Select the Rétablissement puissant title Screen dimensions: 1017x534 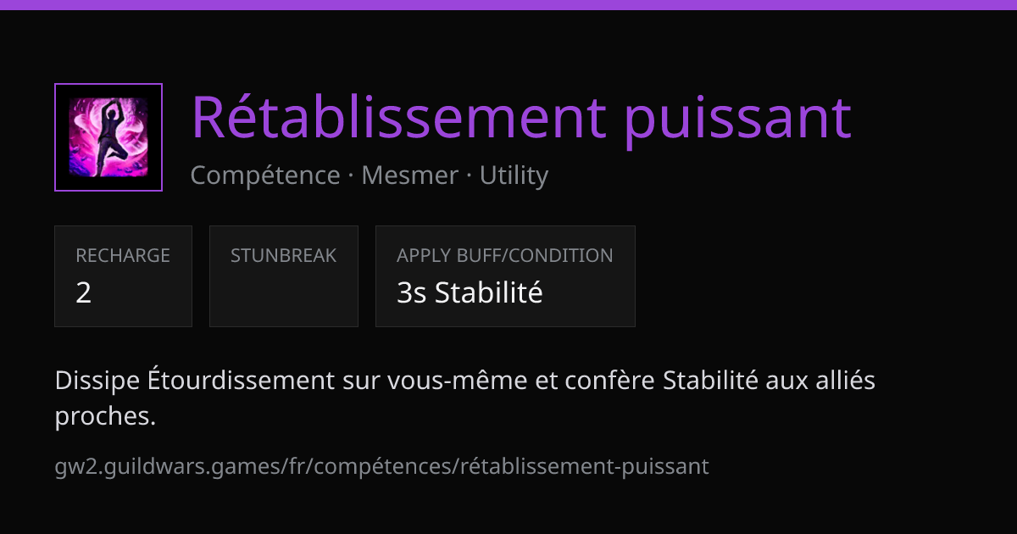coord(521,117)
